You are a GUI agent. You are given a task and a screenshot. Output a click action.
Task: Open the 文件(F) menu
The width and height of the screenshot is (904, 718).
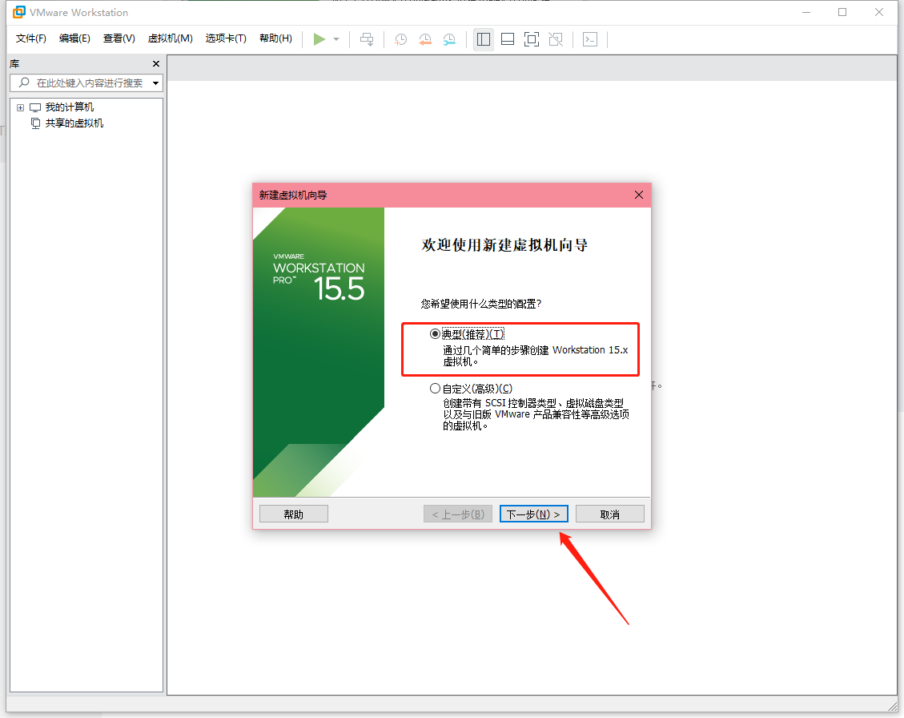[x=30, y=38]
